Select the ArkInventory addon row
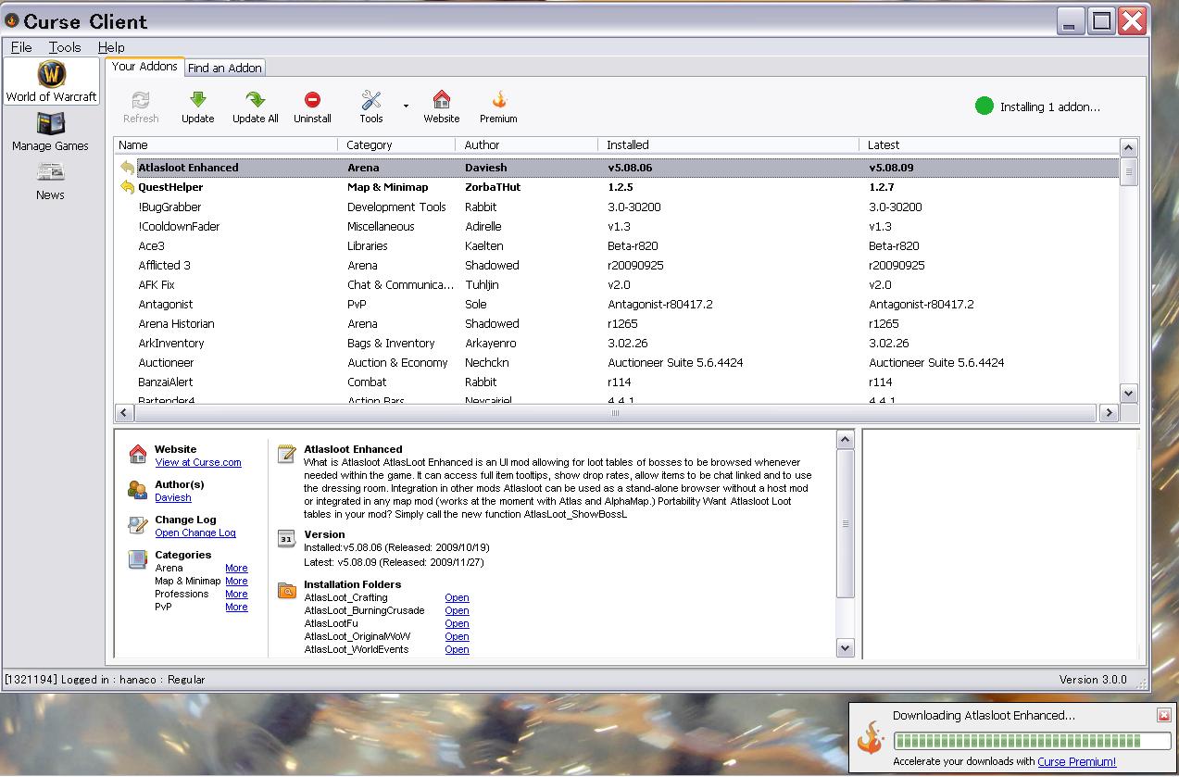The height and width of the screenshot is (777, 1179). (x=617, y=343)
